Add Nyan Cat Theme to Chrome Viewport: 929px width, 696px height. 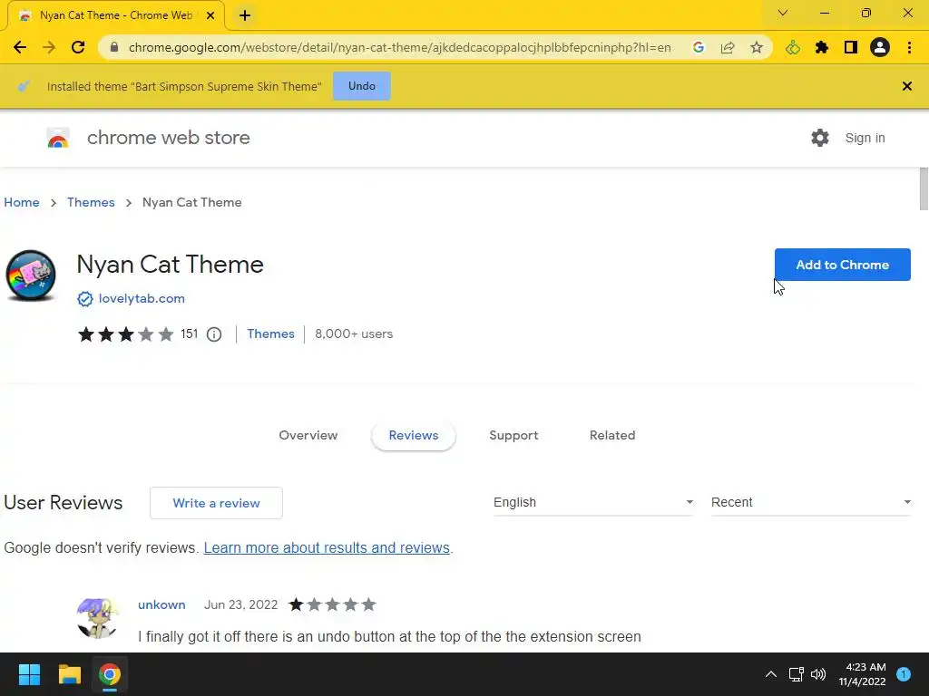(842, 265)
